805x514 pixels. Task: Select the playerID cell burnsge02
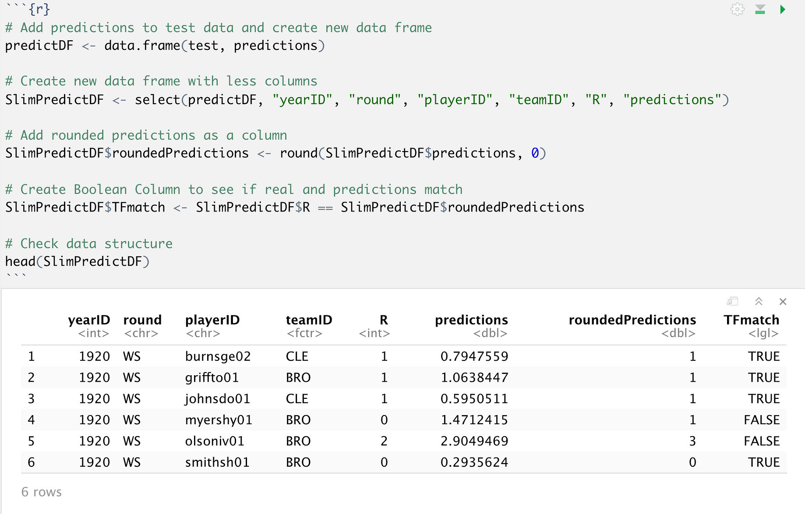click(x=218, y=356)
